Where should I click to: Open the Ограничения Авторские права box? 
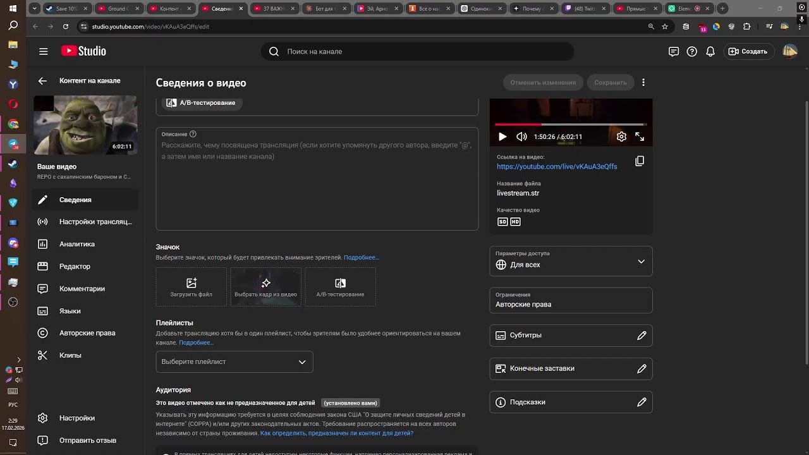click(x=571, y=300)
